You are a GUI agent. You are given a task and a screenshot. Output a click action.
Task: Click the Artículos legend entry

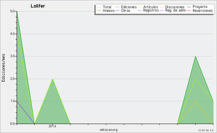148,7
